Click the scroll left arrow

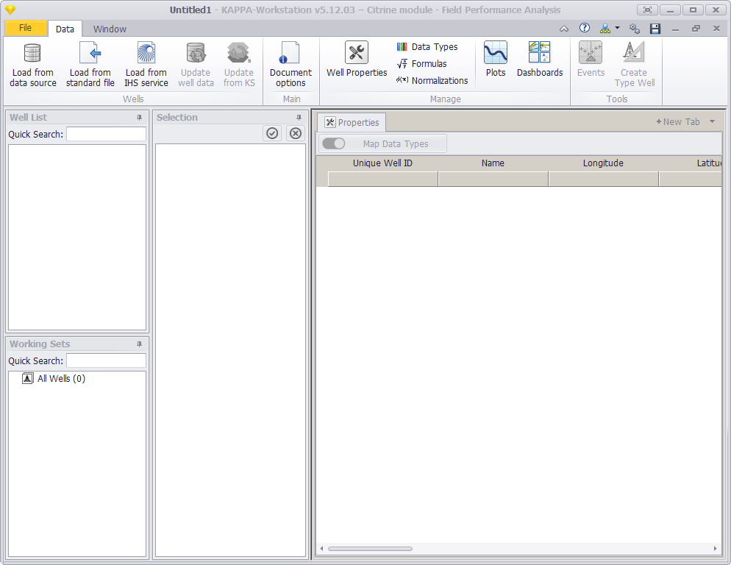[321, 549]
